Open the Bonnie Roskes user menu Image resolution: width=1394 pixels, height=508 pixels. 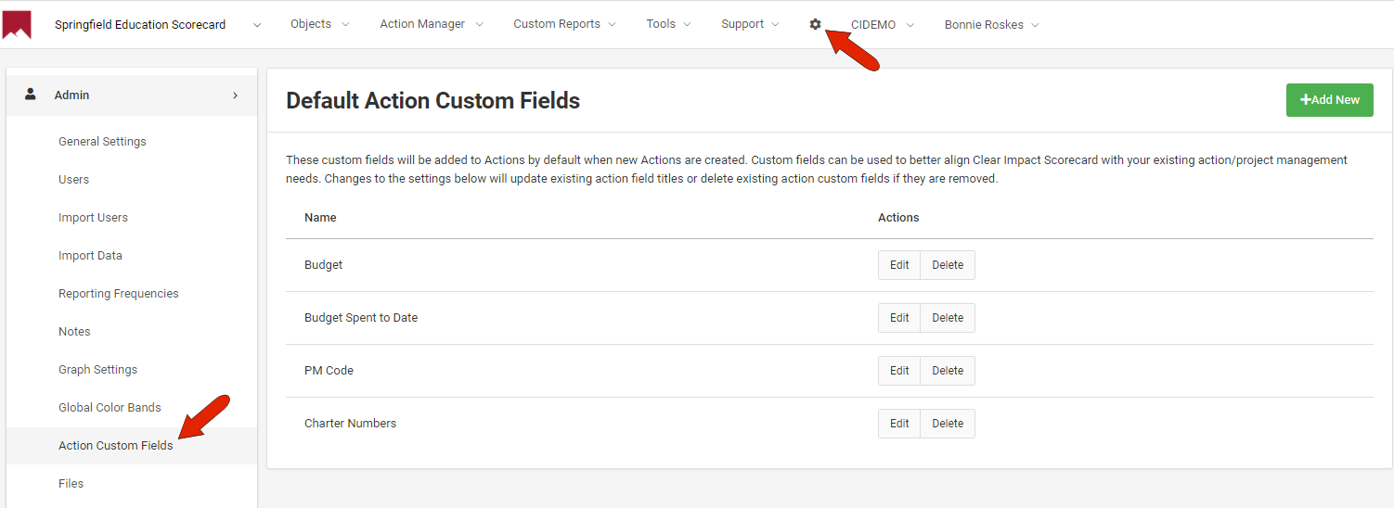click(991, 25)
